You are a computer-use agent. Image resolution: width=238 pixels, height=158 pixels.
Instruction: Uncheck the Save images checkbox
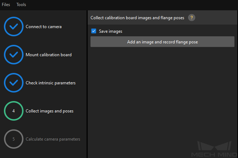pos(94,31)
